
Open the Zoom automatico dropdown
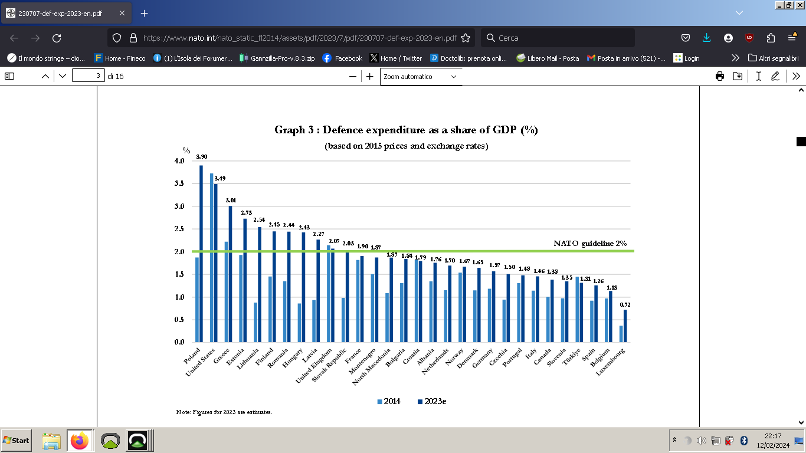click(421, 77)
